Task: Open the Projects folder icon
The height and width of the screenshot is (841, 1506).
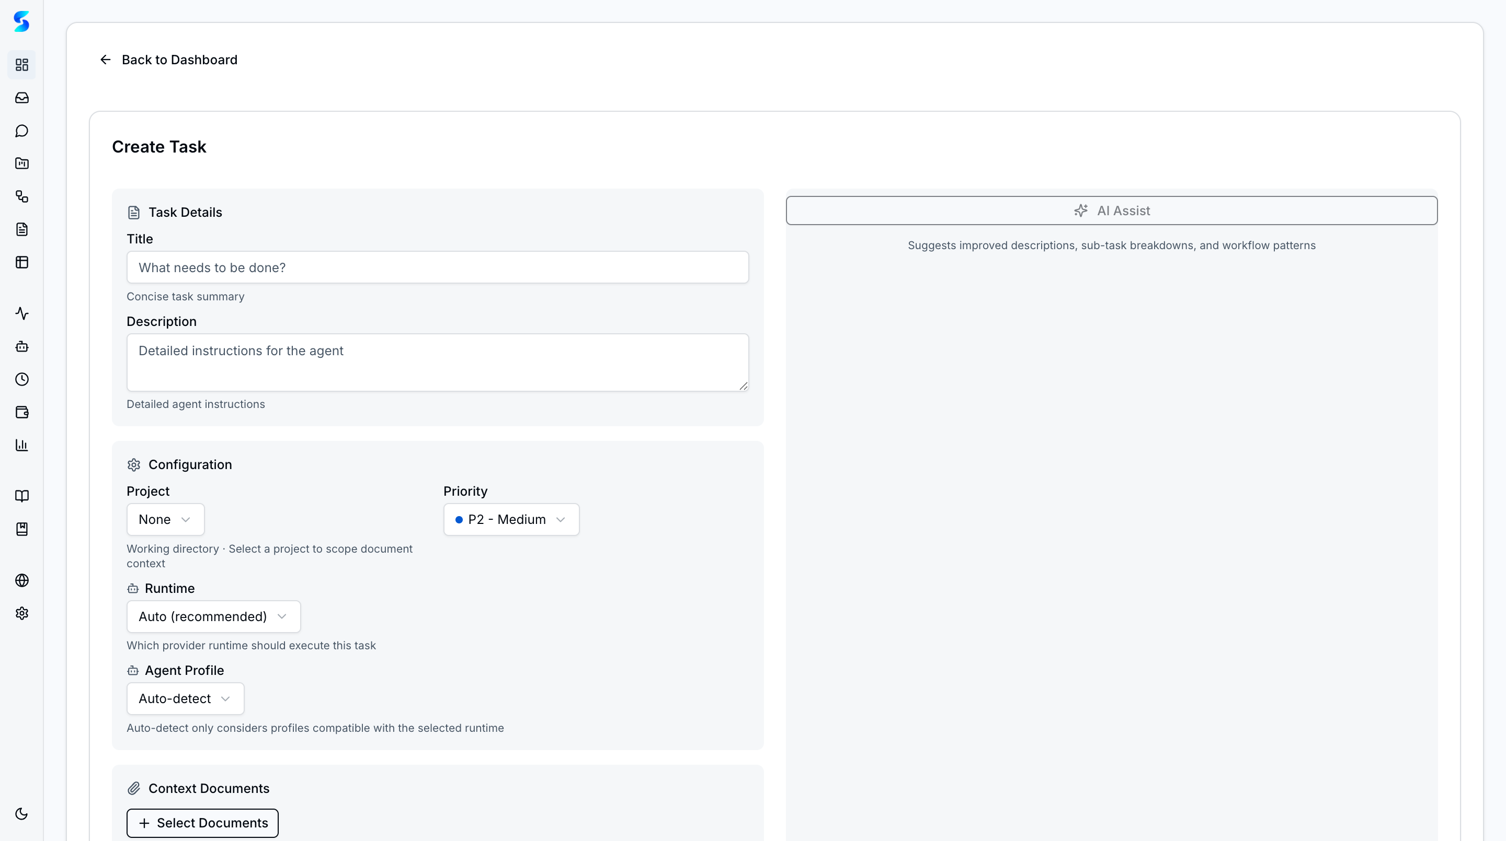Action: click(21, 163)
